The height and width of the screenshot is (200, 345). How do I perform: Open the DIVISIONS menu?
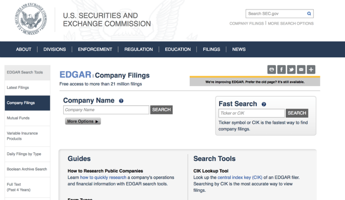55,49
